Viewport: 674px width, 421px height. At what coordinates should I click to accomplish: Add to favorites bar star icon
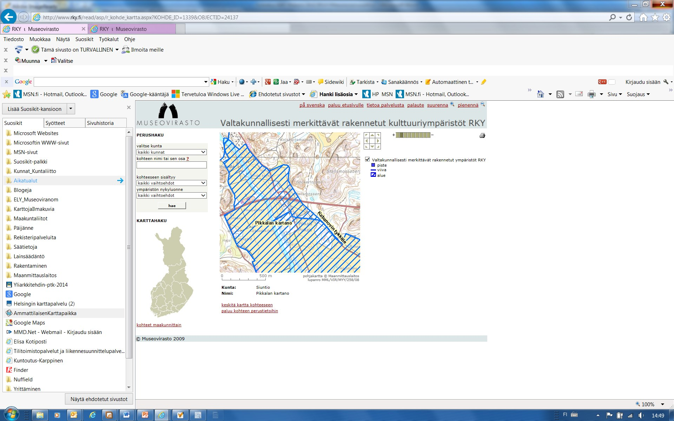[x=6, y=94]
